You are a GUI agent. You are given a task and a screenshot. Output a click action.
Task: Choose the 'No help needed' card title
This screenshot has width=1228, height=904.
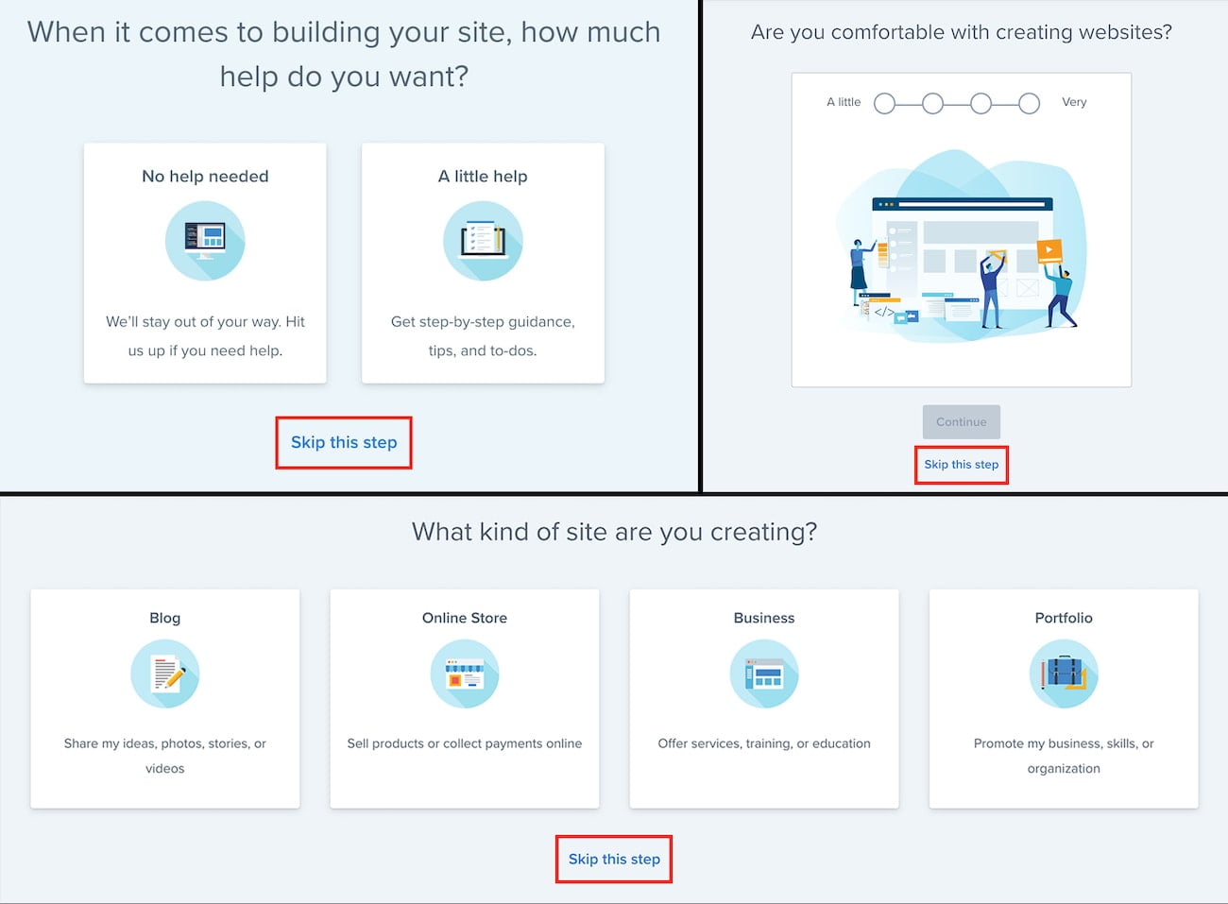click(x=205, y=177)
